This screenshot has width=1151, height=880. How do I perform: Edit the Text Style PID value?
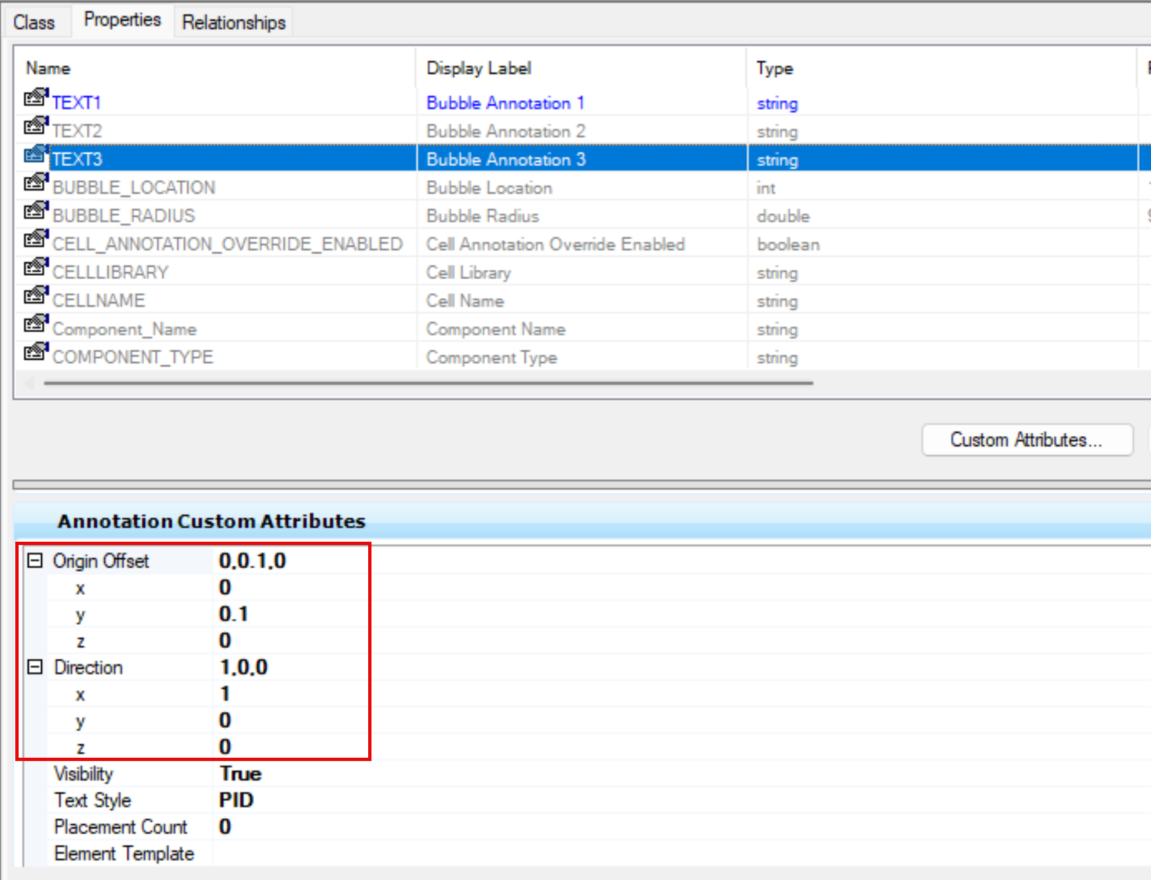tap(237, 801)
